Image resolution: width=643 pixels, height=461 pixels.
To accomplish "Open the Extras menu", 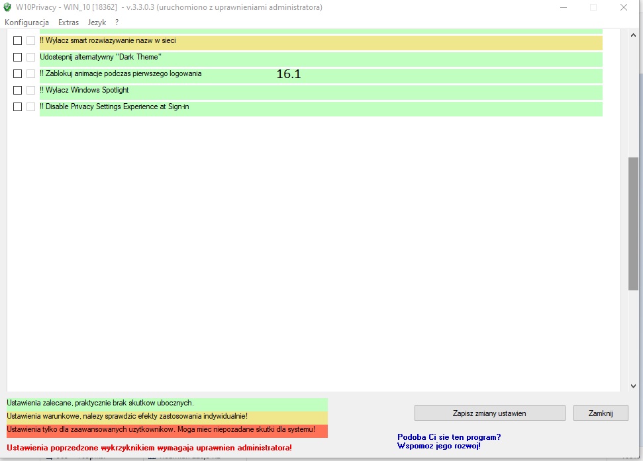I will 68,22.
